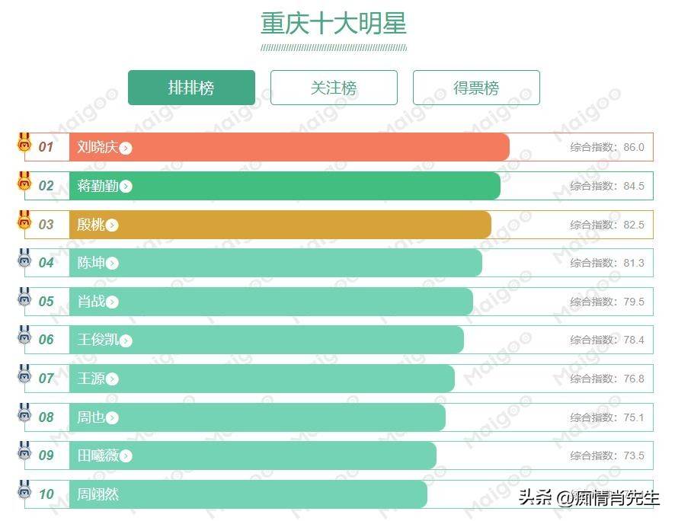Click the arrow icon next to 刘晓庆

click(x=126, y=148)
